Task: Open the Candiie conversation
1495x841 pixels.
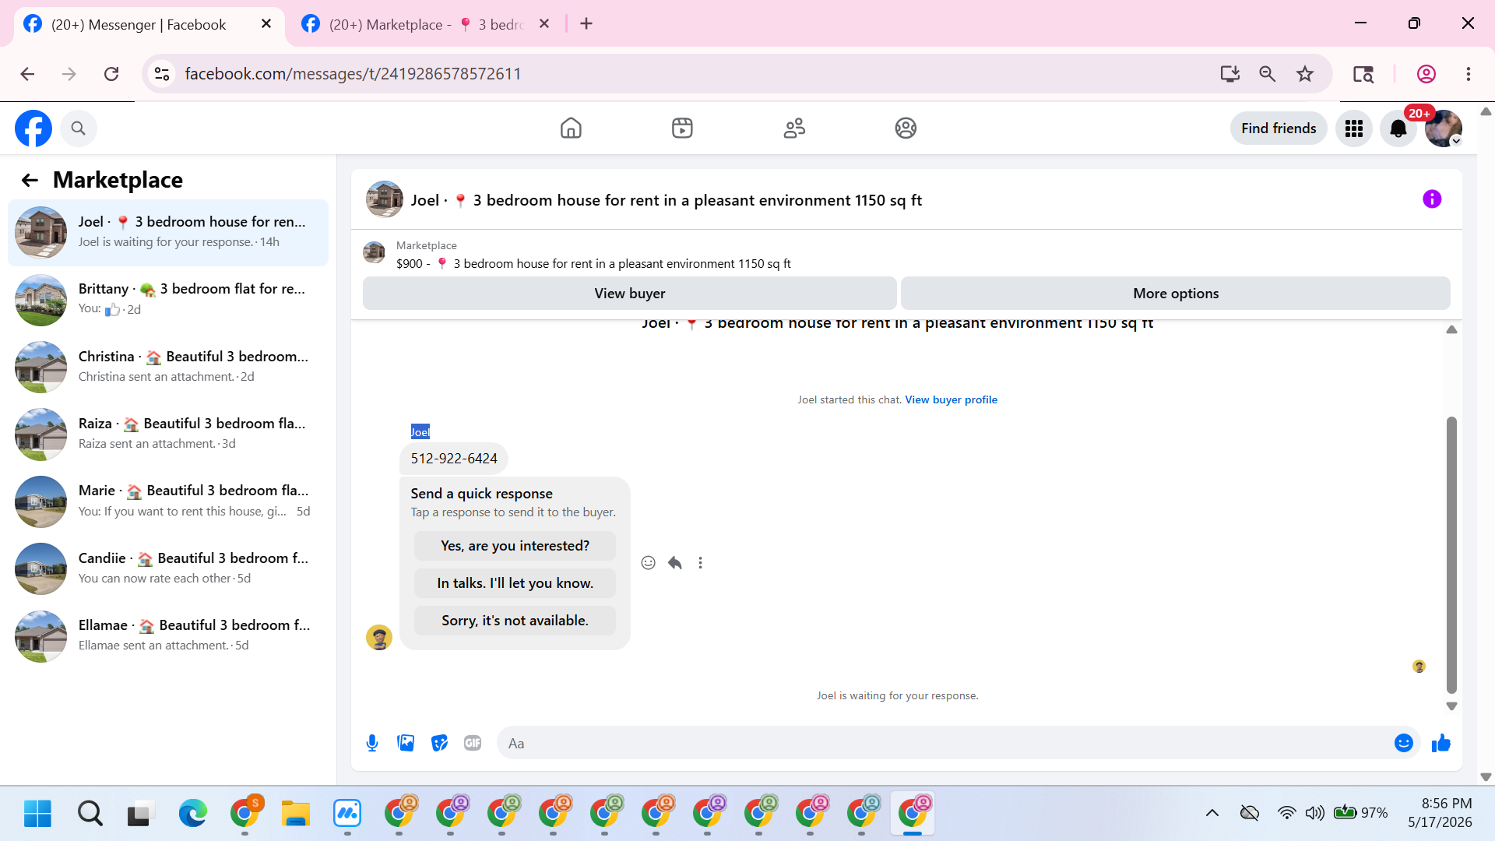Action: [168, 568]
